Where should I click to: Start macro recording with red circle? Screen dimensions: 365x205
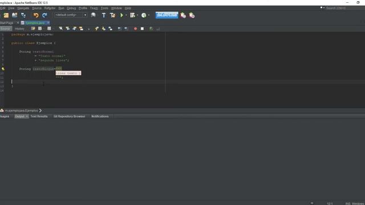point(135,28)
